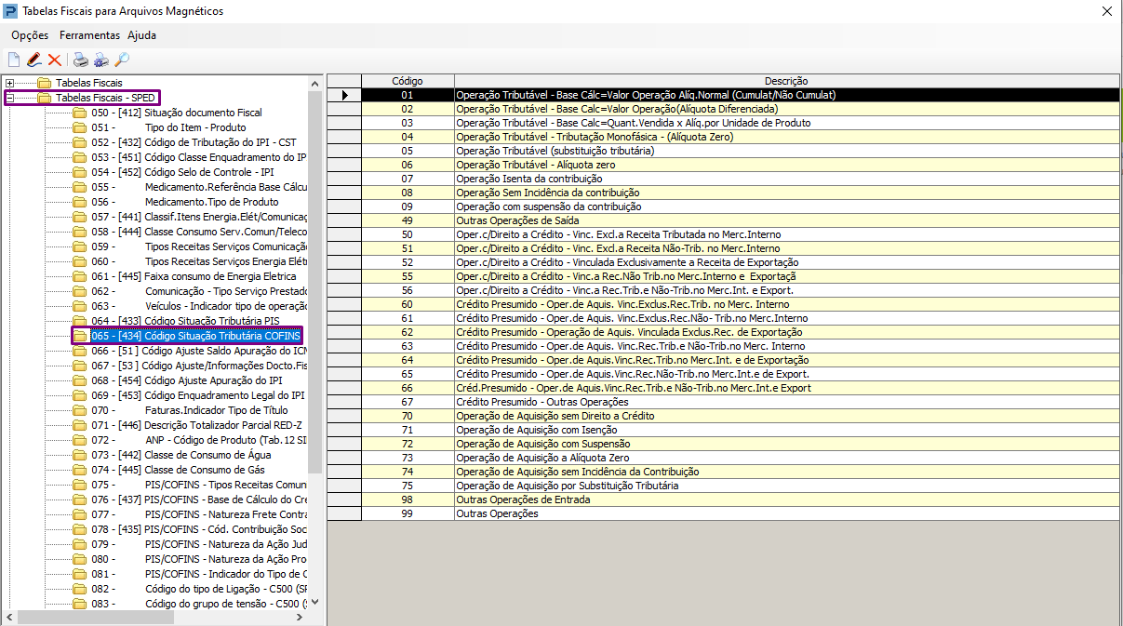This screenshot has width=1123, height=626.
Task: Click tree panel horizontal scrollbar right arrow
Action: click(300, 617)
